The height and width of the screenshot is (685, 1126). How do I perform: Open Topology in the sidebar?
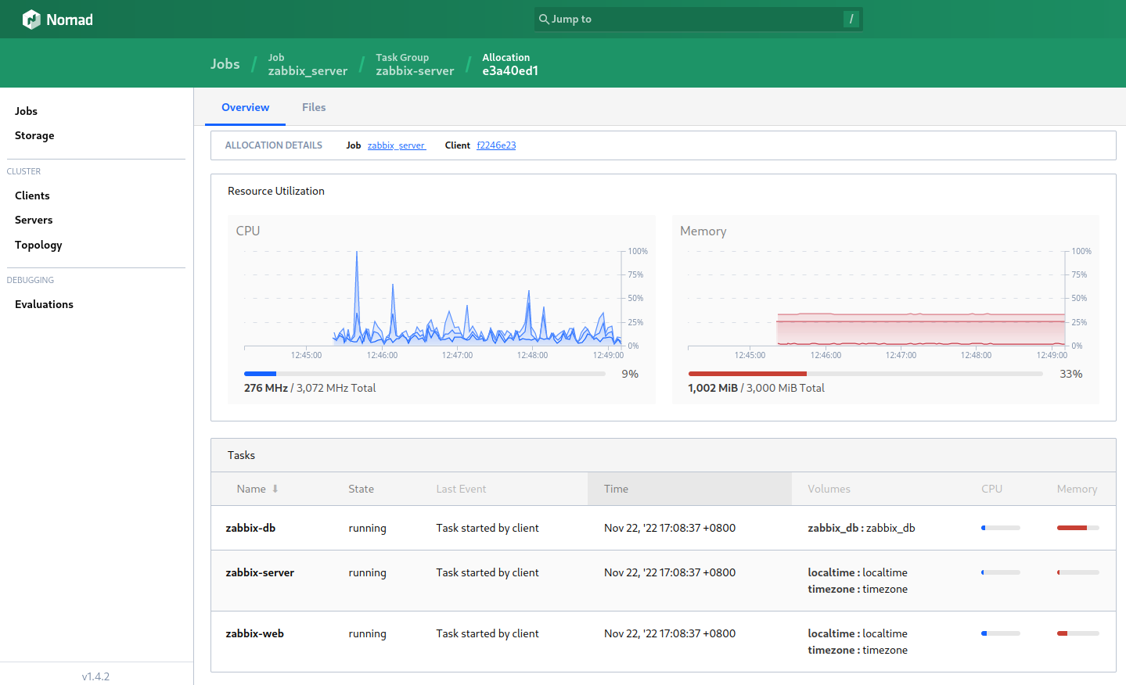point(38,245)
